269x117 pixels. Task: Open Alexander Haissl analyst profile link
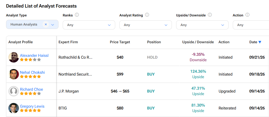tap(34, 55)
